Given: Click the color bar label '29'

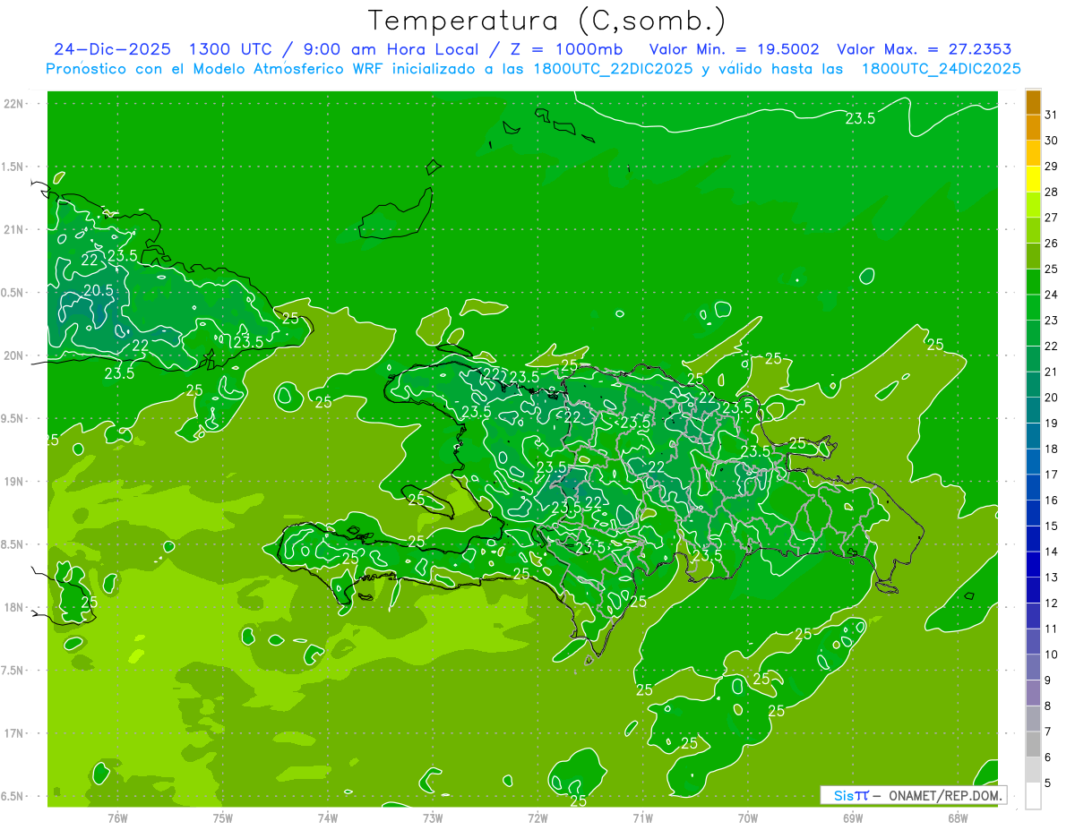Looking at the screenshot, I should point(1052,166).
